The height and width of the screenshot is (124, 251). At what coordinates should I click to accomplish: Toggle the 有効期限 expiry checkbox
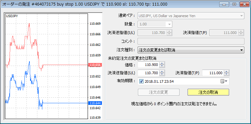(x=141, y=81)
